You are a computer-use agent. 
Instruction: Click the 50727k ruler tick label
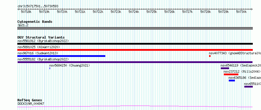tap(187, 12)
